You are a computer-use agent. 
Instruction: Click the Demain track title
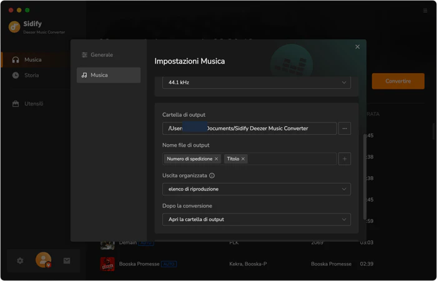click(128, 242)
